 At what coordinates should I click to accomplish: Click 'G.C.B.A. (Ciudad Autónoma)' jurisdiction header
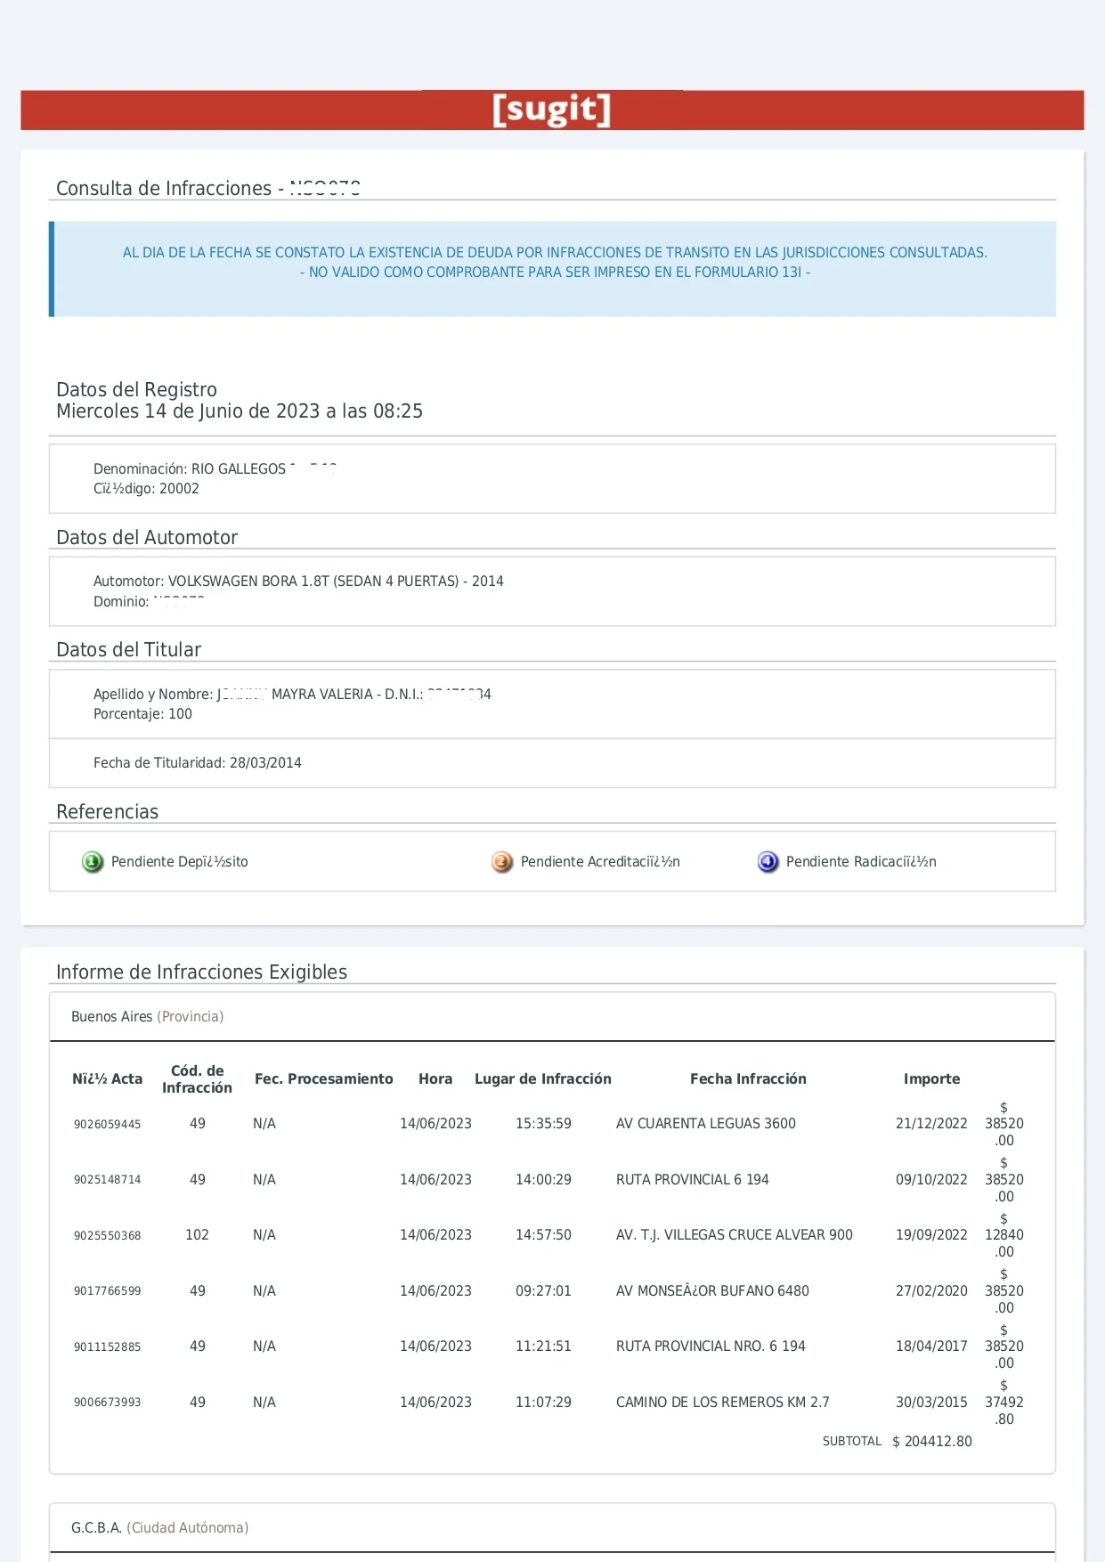[159, 1528]
